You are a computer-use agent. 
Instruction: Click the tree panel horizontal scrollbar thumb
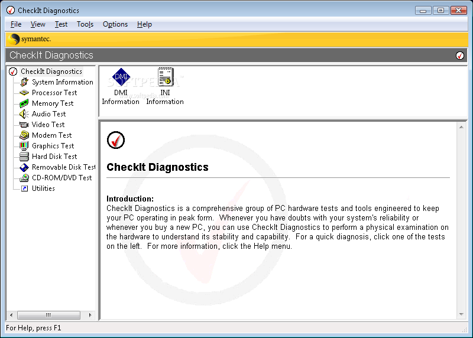48,315
